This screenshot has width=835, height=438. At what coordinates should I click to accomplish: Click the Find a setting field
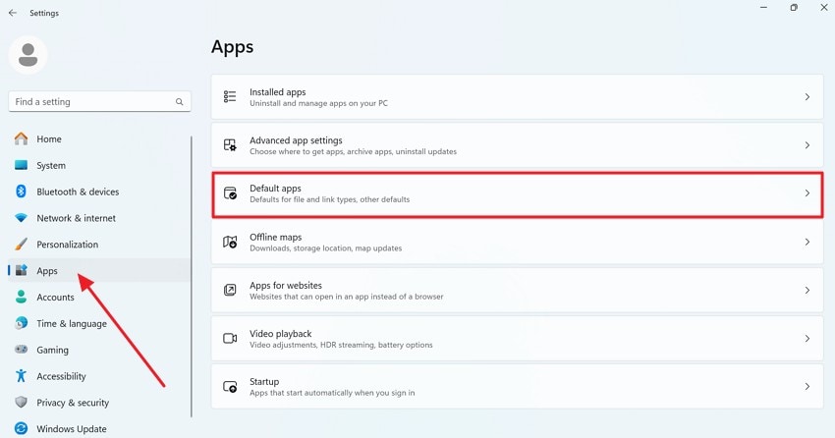[x=99, y=102]
